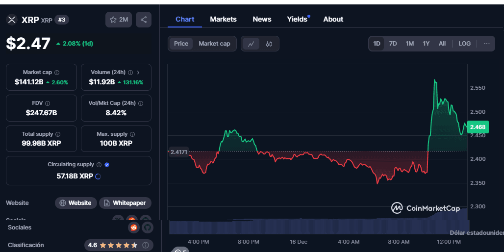Select 1Y time range

tap(426, 44)
